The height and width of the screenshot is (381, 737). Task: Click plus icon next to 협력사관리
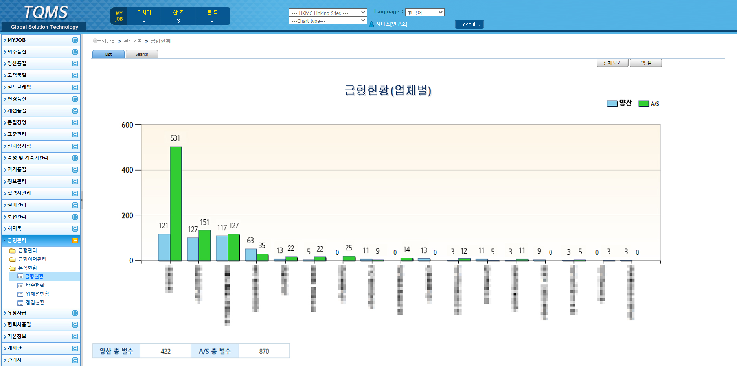tap(75, 193)
